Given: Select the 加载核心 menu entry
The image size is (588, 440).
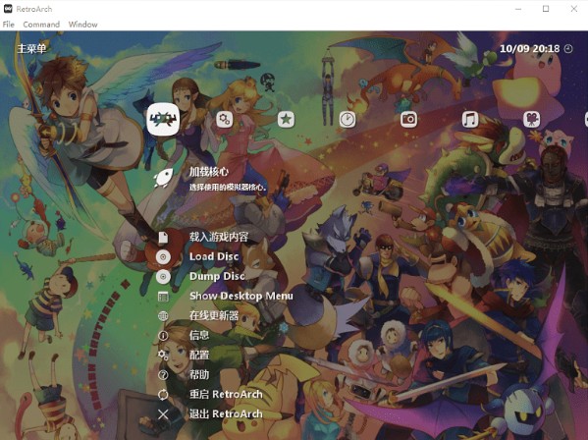Looking at the screenshot, I should [208, 172].
